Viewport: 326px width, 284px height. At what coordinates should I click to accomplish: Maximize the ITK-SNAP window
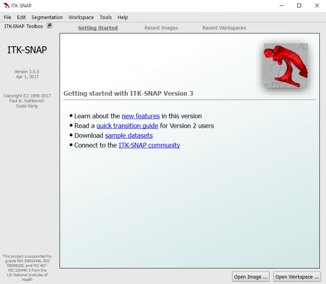click(299, 6)
